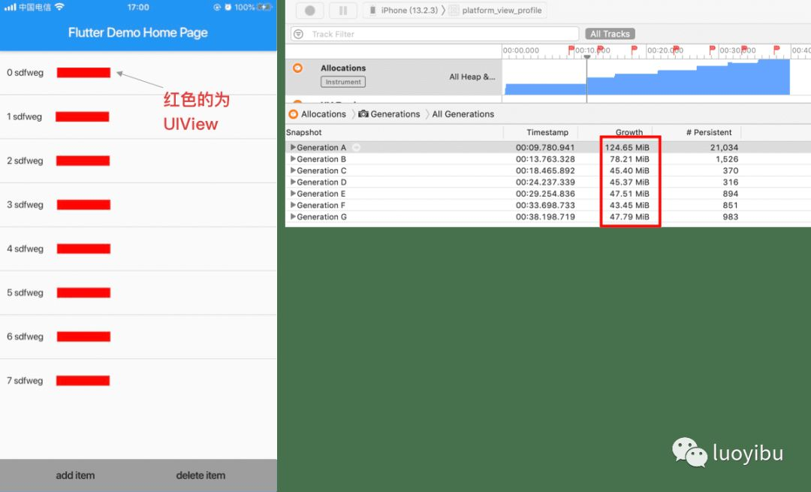811x492 pixels.
Task: Open the All Heap & track dropdown
Action: tap(472, 77)
